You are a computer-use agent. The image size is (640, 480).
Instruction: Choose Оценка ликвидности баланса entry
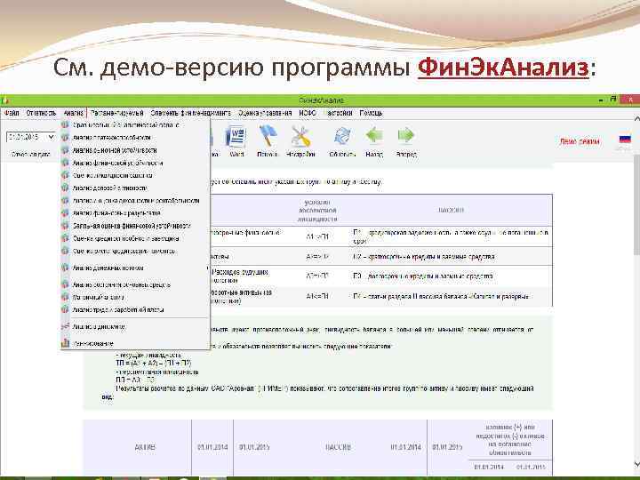tap(135, 175)
